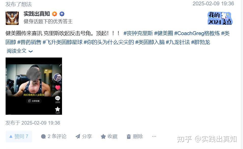Open the #群勃龙 hashtag

pyautogui.click(x=201, y=42)
